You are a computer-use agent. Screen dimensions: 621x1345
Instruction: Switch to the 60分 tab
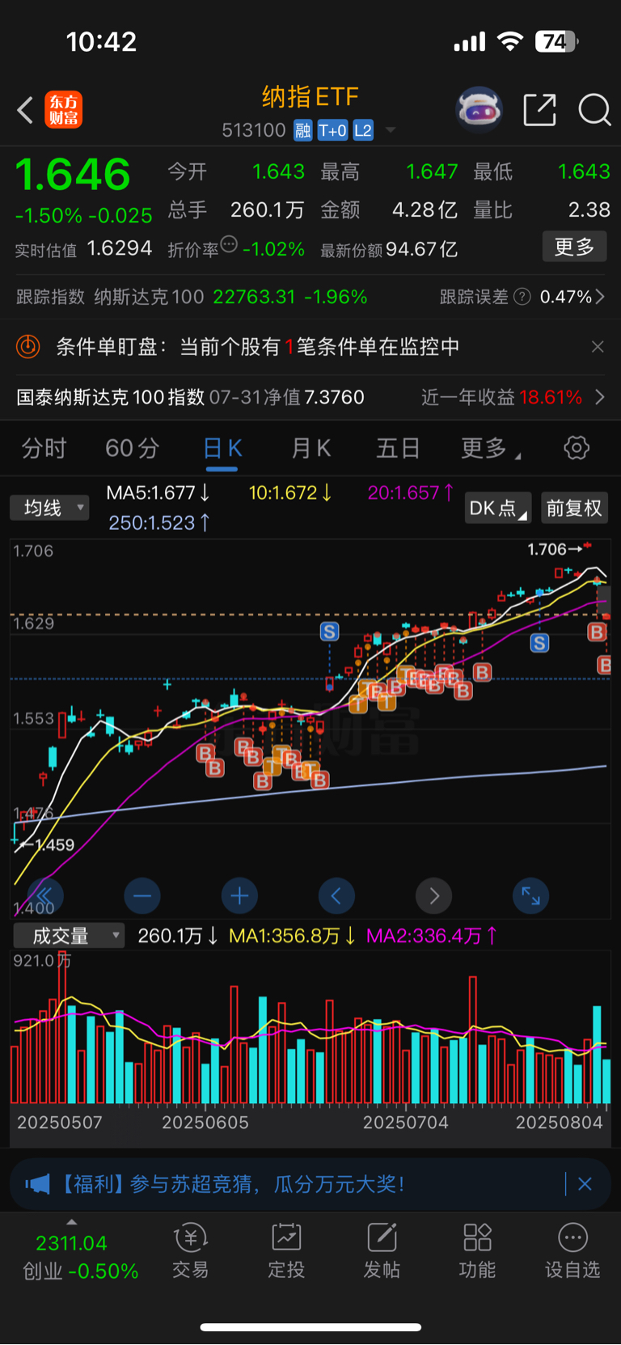pos(133,448)
